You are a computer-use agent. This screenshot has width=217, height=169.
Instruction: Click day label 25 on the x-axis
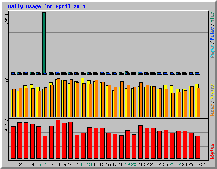[165, 164]
